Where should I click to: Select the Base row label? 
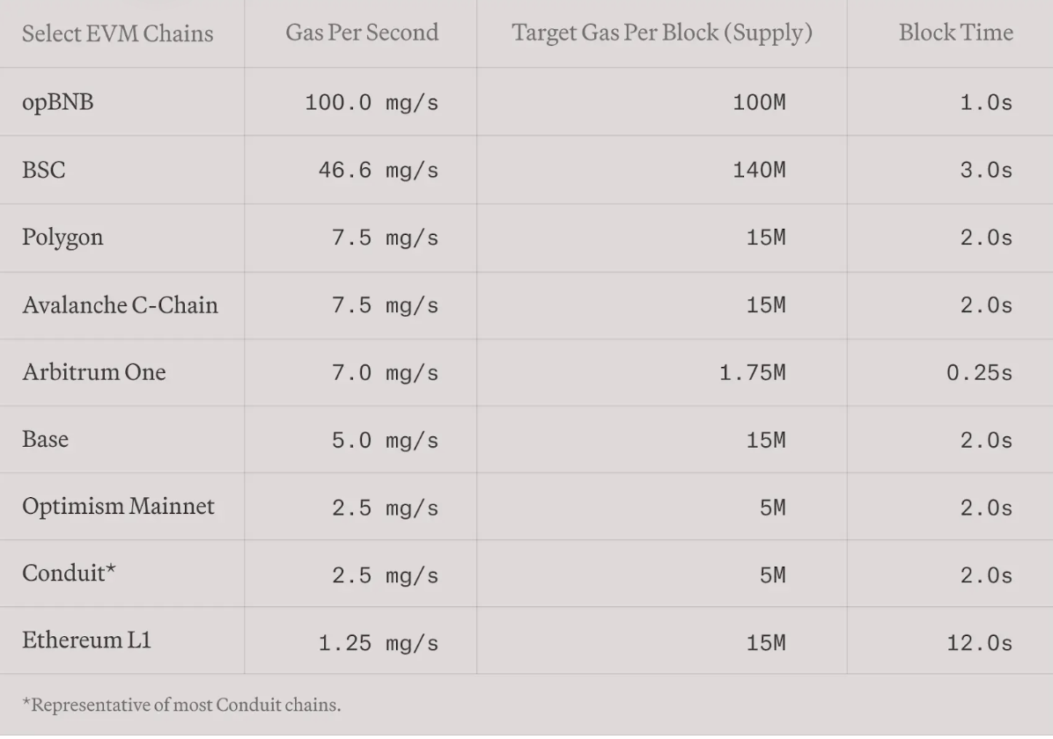pos(45,439)
